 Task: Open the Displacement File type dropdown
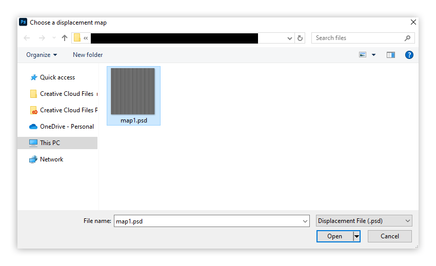[364, 221]
